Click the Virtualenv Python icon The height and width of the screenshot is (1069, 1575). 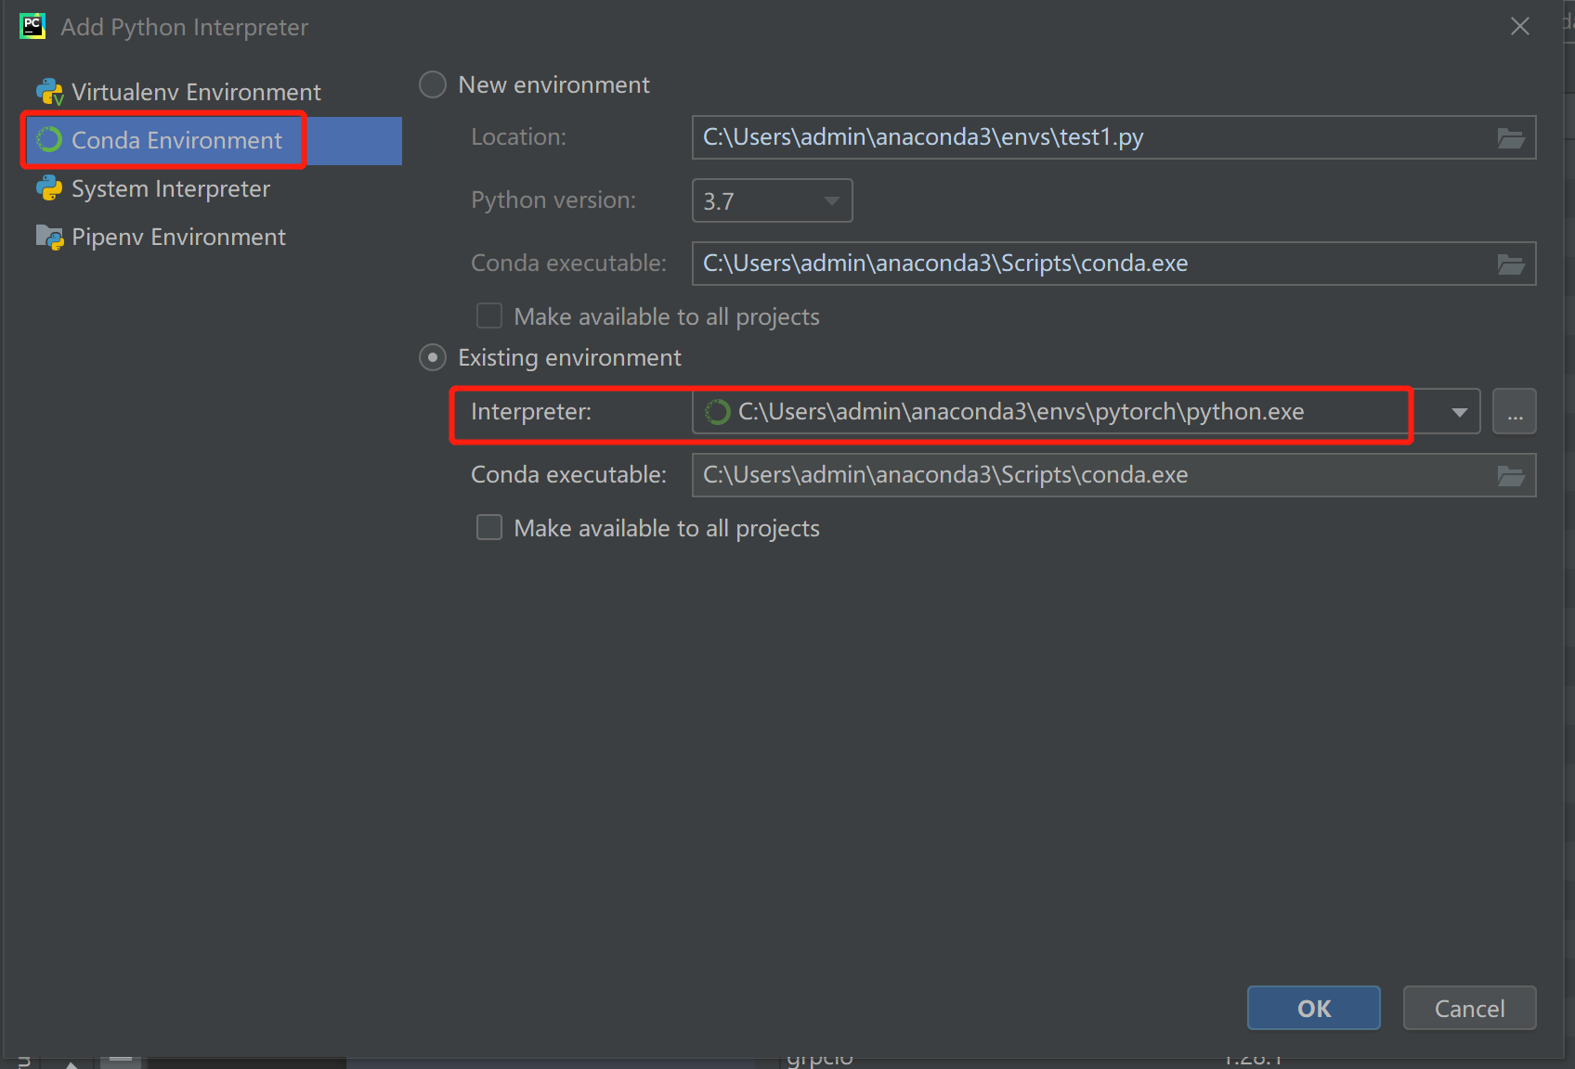(49, 92)
